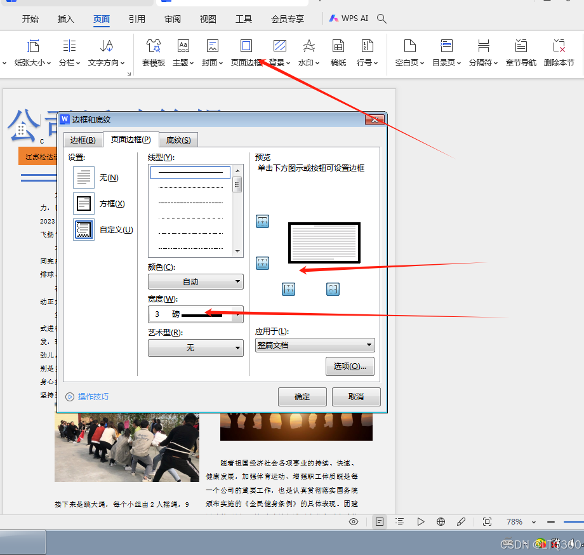Toggle the bottom border in preview

point(263,263)
